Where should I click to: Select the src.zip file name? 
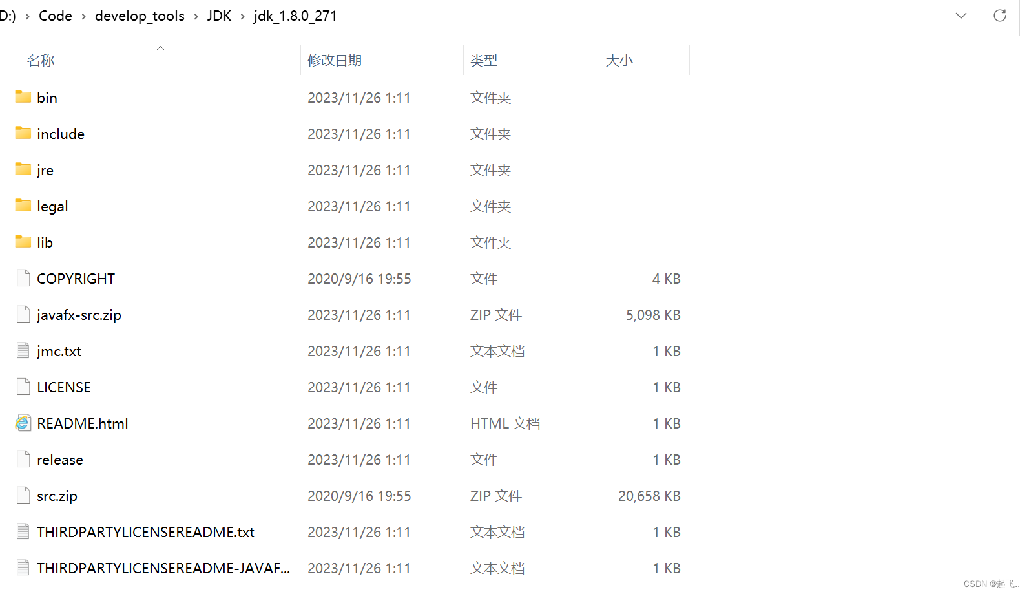(57, 496)
